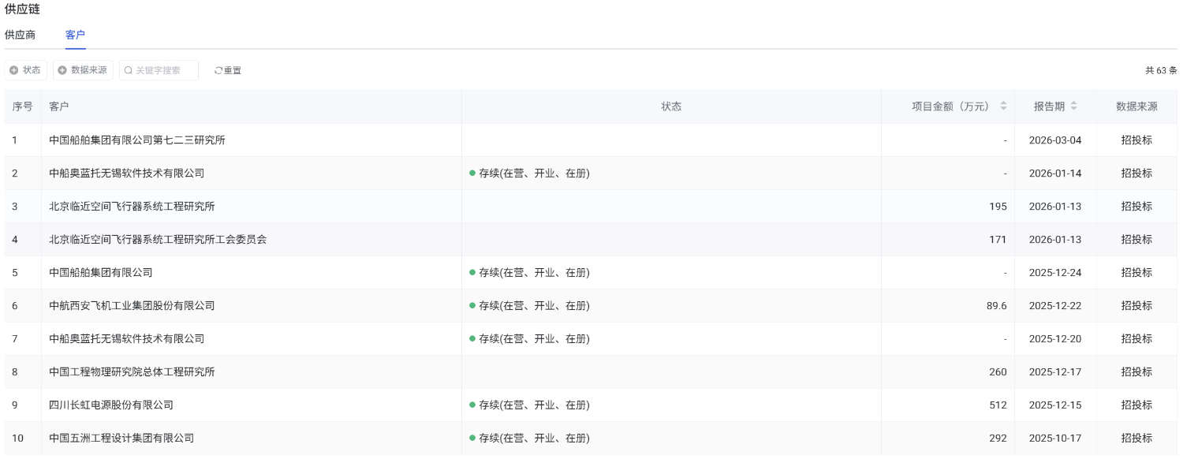Click amount 512 in row 9
The width and height of the screenshot is (1183, 459).
click(998, 405)
